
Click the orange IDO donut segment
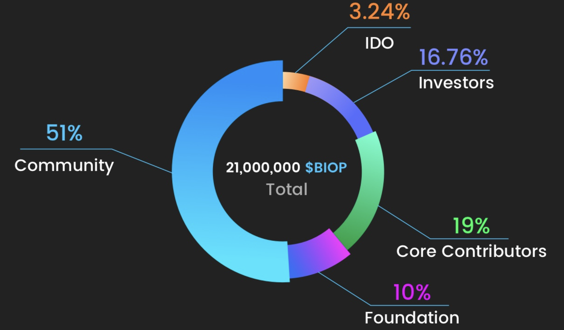point(295,82)
